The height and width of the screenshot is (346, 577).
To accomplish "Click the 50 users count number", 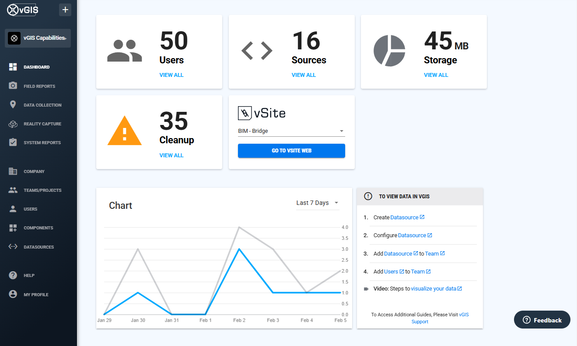I will (174, 41).
